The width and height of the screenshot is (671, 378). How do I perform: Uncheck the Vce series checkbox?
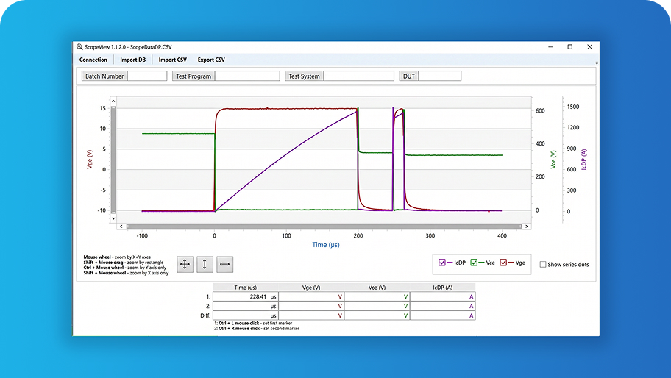coord(474,263)
